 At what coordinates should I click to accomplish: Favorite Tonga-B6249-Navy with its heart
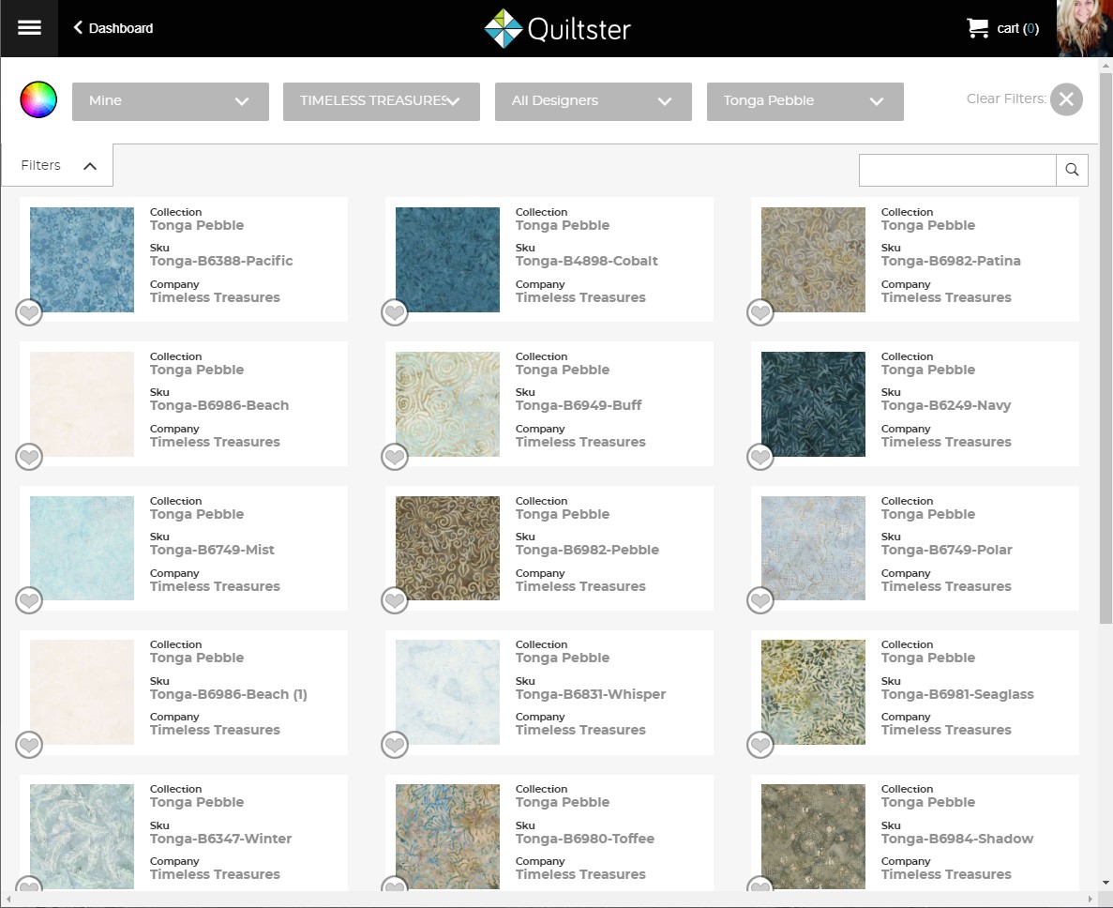coord(760,457)
